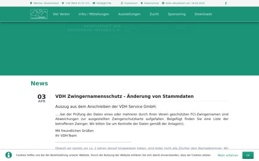
Task: Open the Ausstellungen menu
Action: (129, 14)
